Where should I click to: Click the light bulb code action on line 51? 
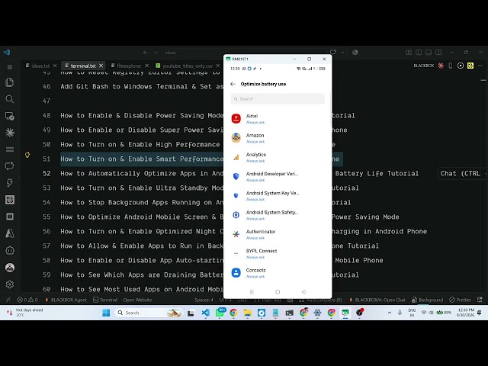(x=27, y=155)
